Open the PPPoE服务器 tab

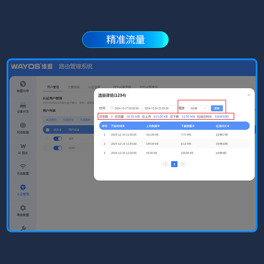[x=122, y=87]
